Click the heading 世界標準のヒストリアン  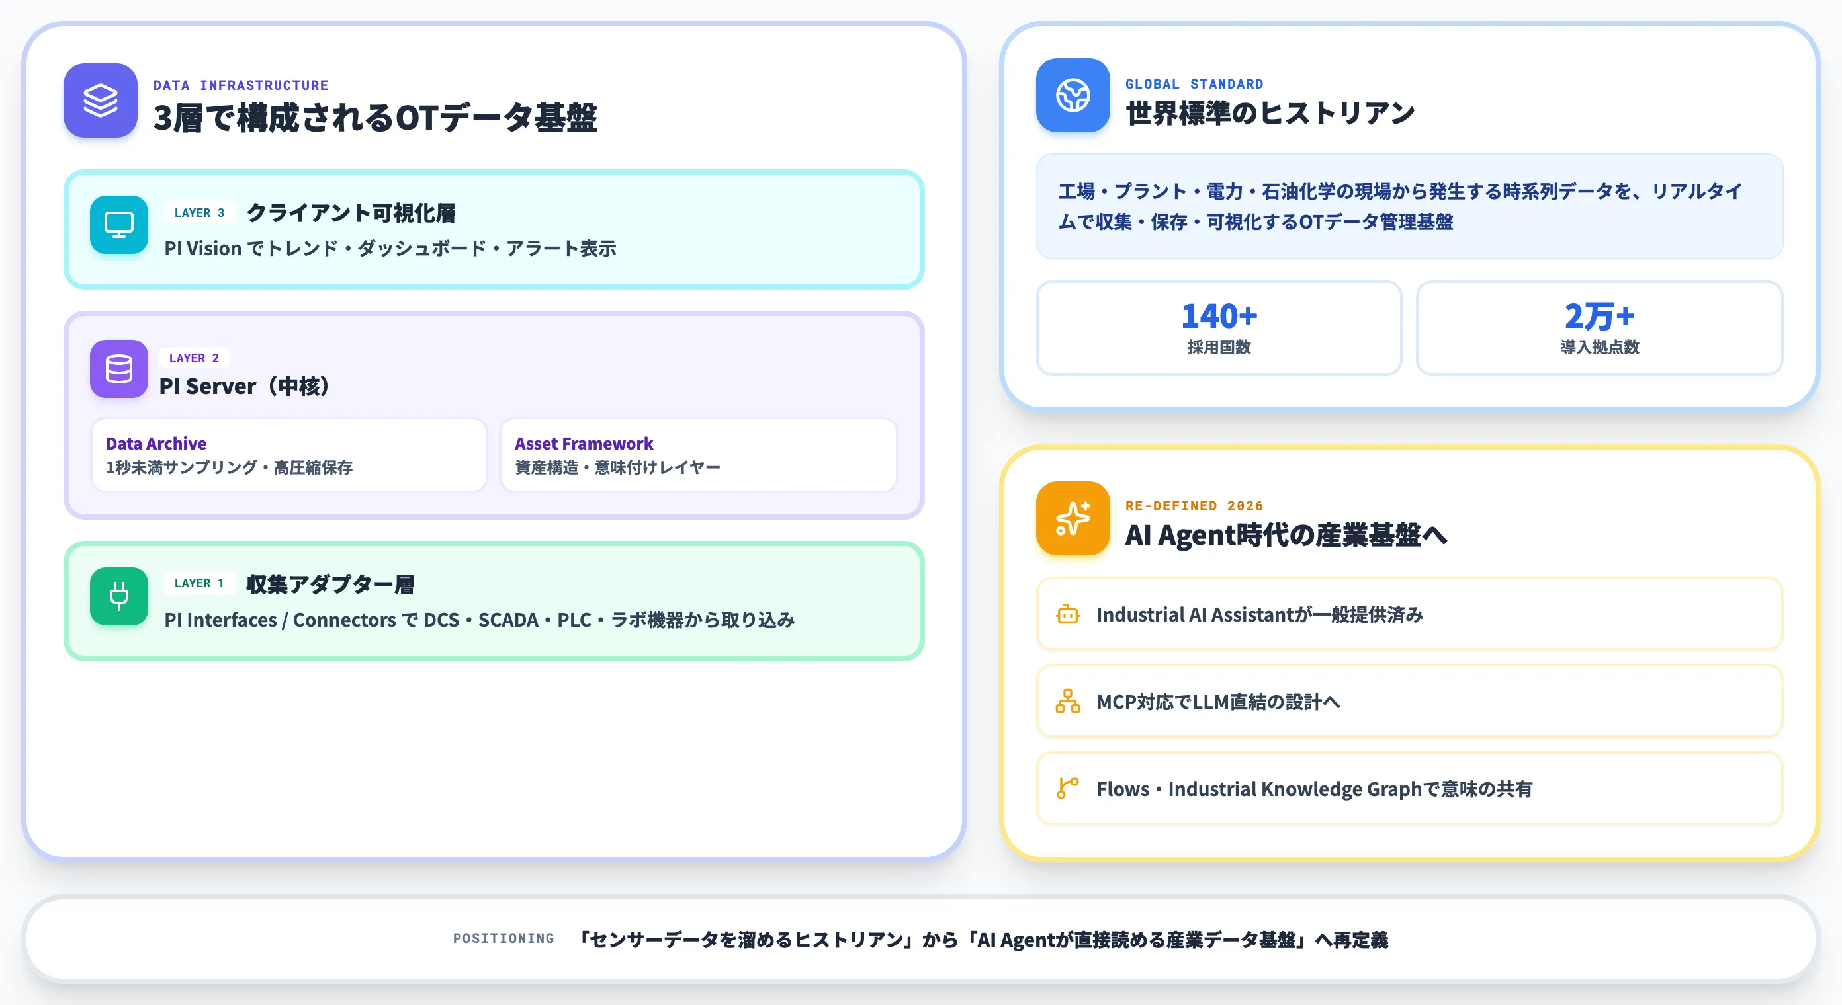click(x=1270, y=113)
